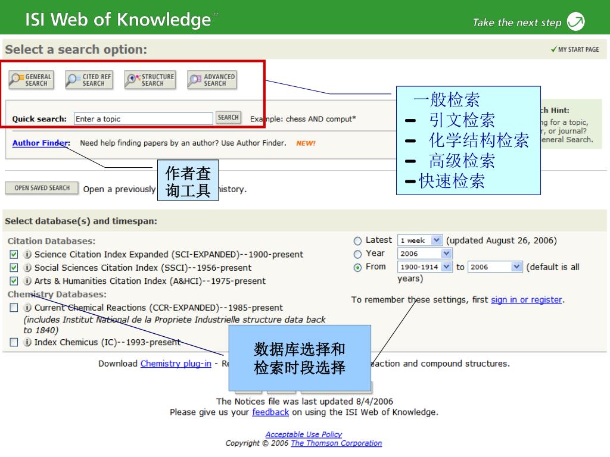Follow the sign in or register link
This screenshot has height=457, width=610.
click(527, 300)
